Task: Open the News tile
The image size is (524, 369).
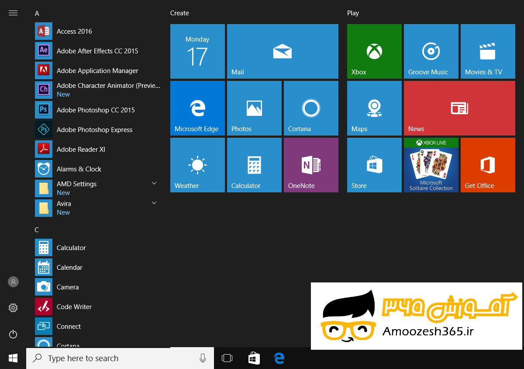Action: click(x=459, y=108)
